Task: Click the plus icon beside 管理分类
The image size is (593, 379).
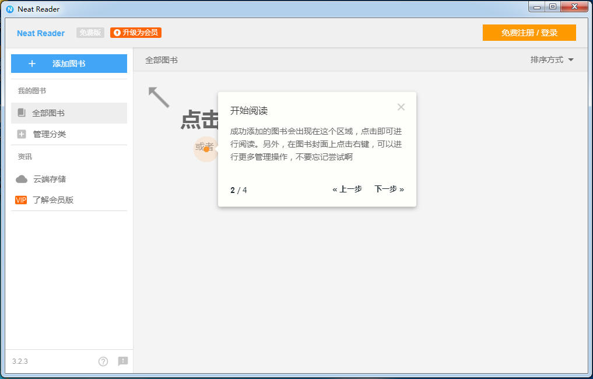Action: pos(22,134)
